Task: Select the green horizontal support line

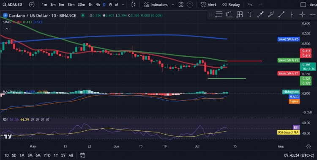Action: [227, 78]
